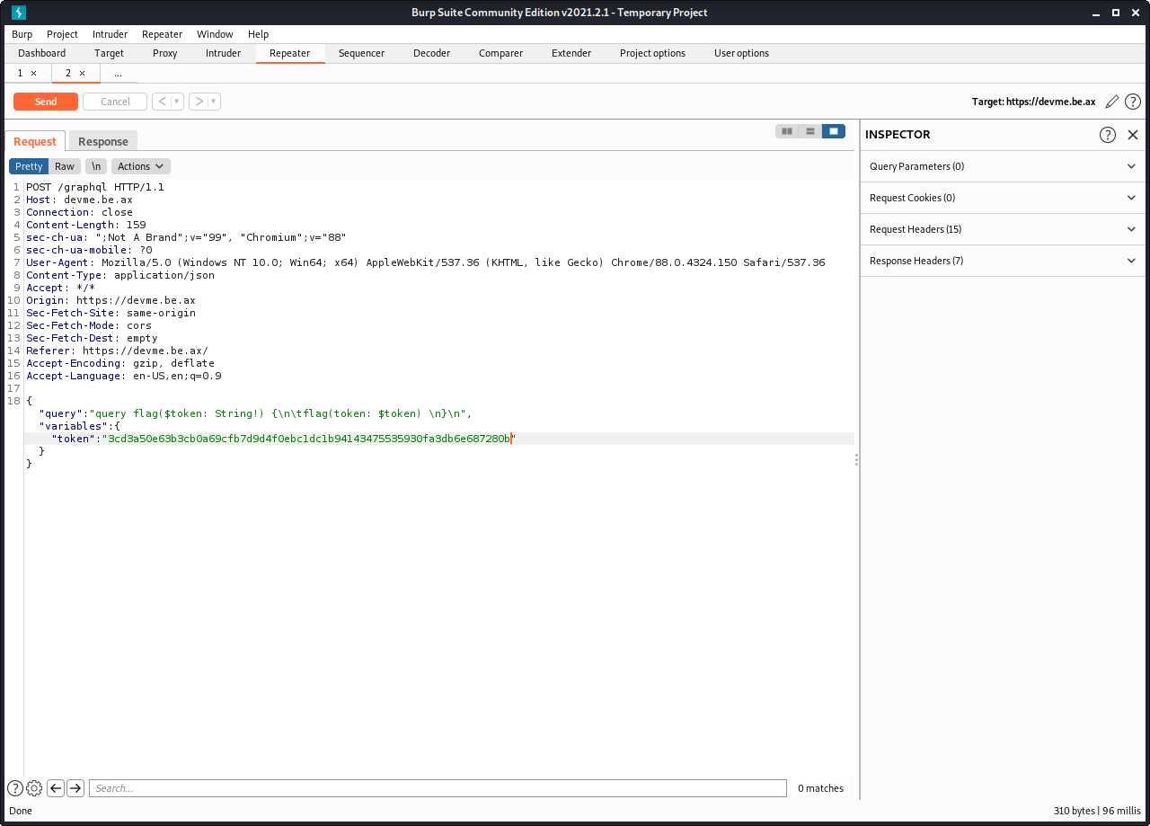
Task: Switch to the Intruder tool tab
Action: (224, 53)
